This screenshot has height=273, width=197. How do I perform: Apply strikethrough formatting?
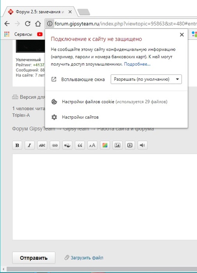coord(42,145)
